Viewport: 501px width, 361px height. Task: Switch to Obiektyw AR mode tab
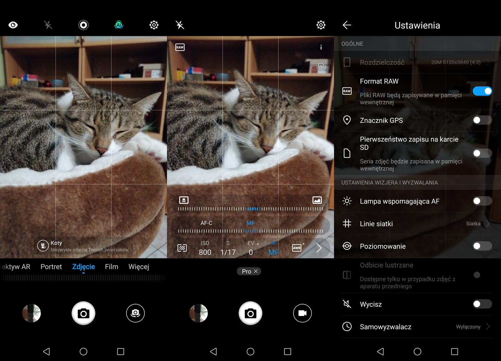(x=15, y=267)
